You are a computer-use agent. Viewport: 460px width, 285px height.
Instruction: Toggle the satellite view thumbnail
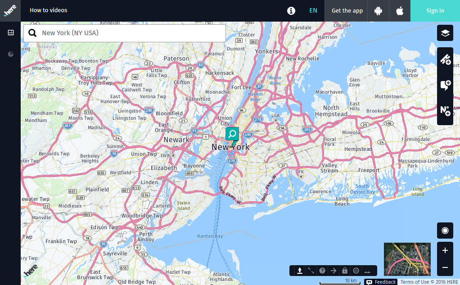coord(407,260)
